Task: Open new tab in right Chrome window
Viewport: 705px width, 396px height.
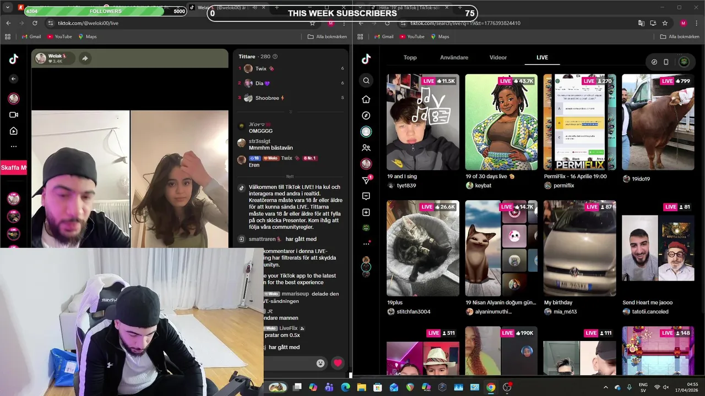Action: click(460, 8)
